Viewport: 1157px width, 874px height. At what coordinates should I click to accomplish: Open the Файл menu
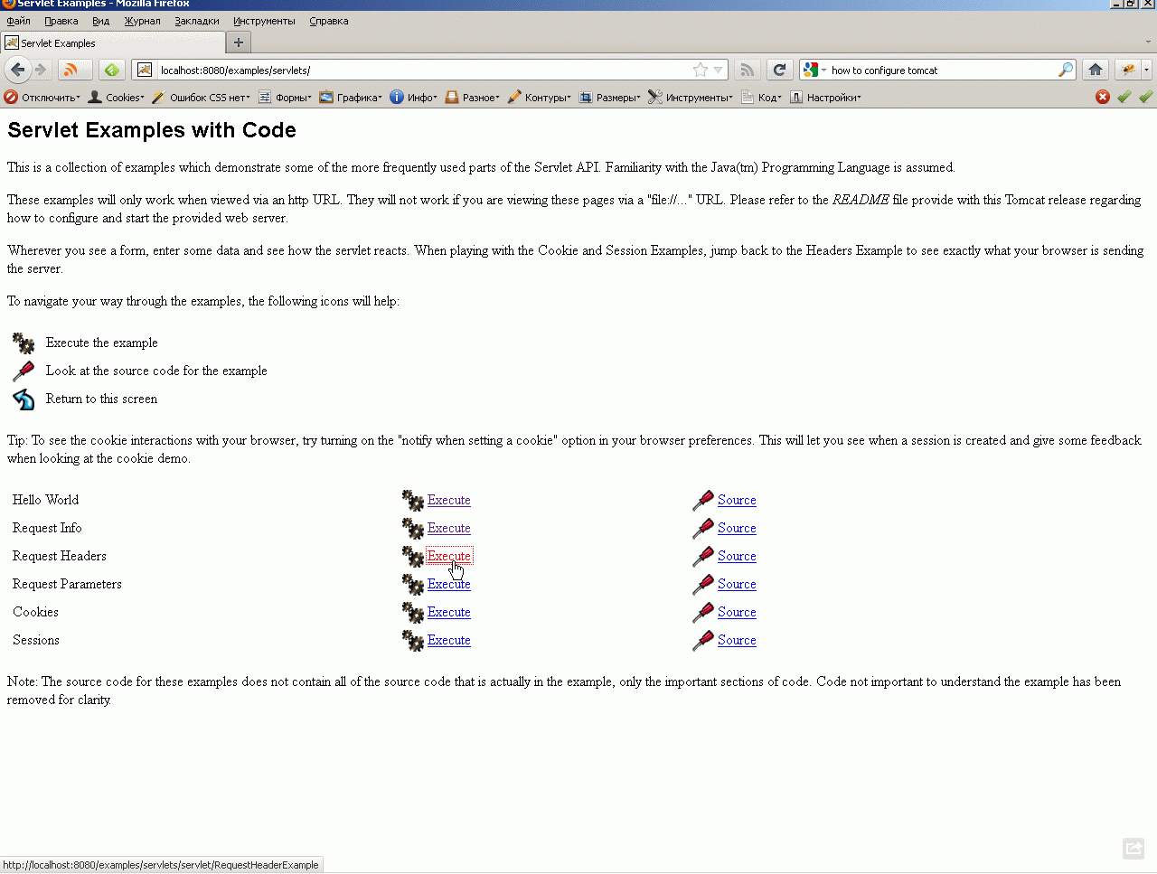point(18,21)
